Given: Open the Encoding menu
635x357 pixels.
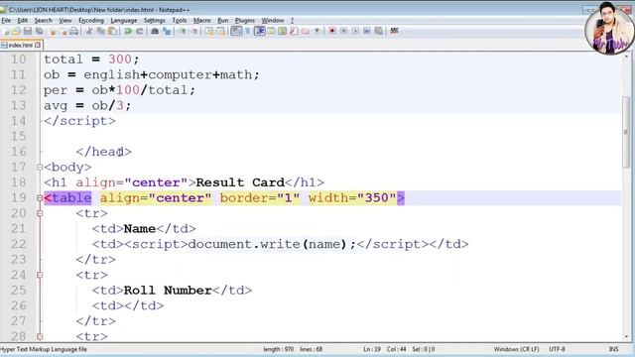Looking at the screenshot, I should pos(91,20).
